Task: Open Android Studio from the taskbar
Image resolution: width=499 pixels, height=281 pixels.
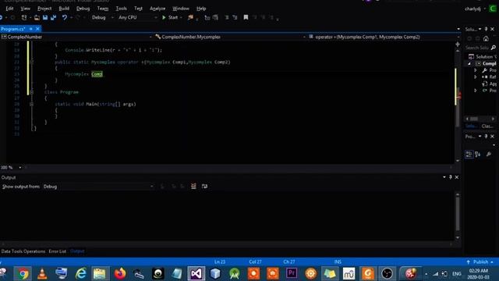Action: click(x=235, y=274)
